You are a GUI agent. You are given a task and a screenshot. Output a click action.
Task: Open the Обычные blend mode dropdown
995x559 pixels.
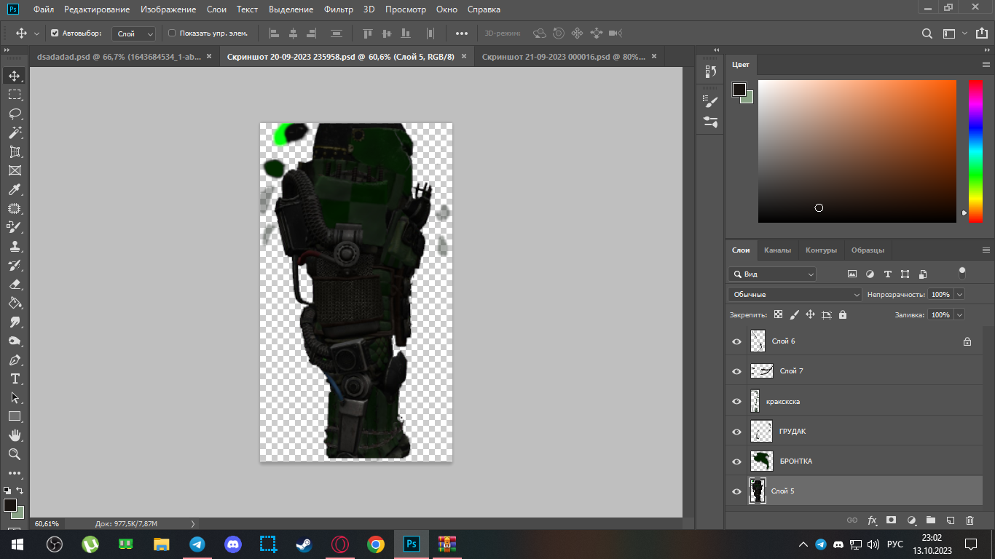click(x=795, y=294)
